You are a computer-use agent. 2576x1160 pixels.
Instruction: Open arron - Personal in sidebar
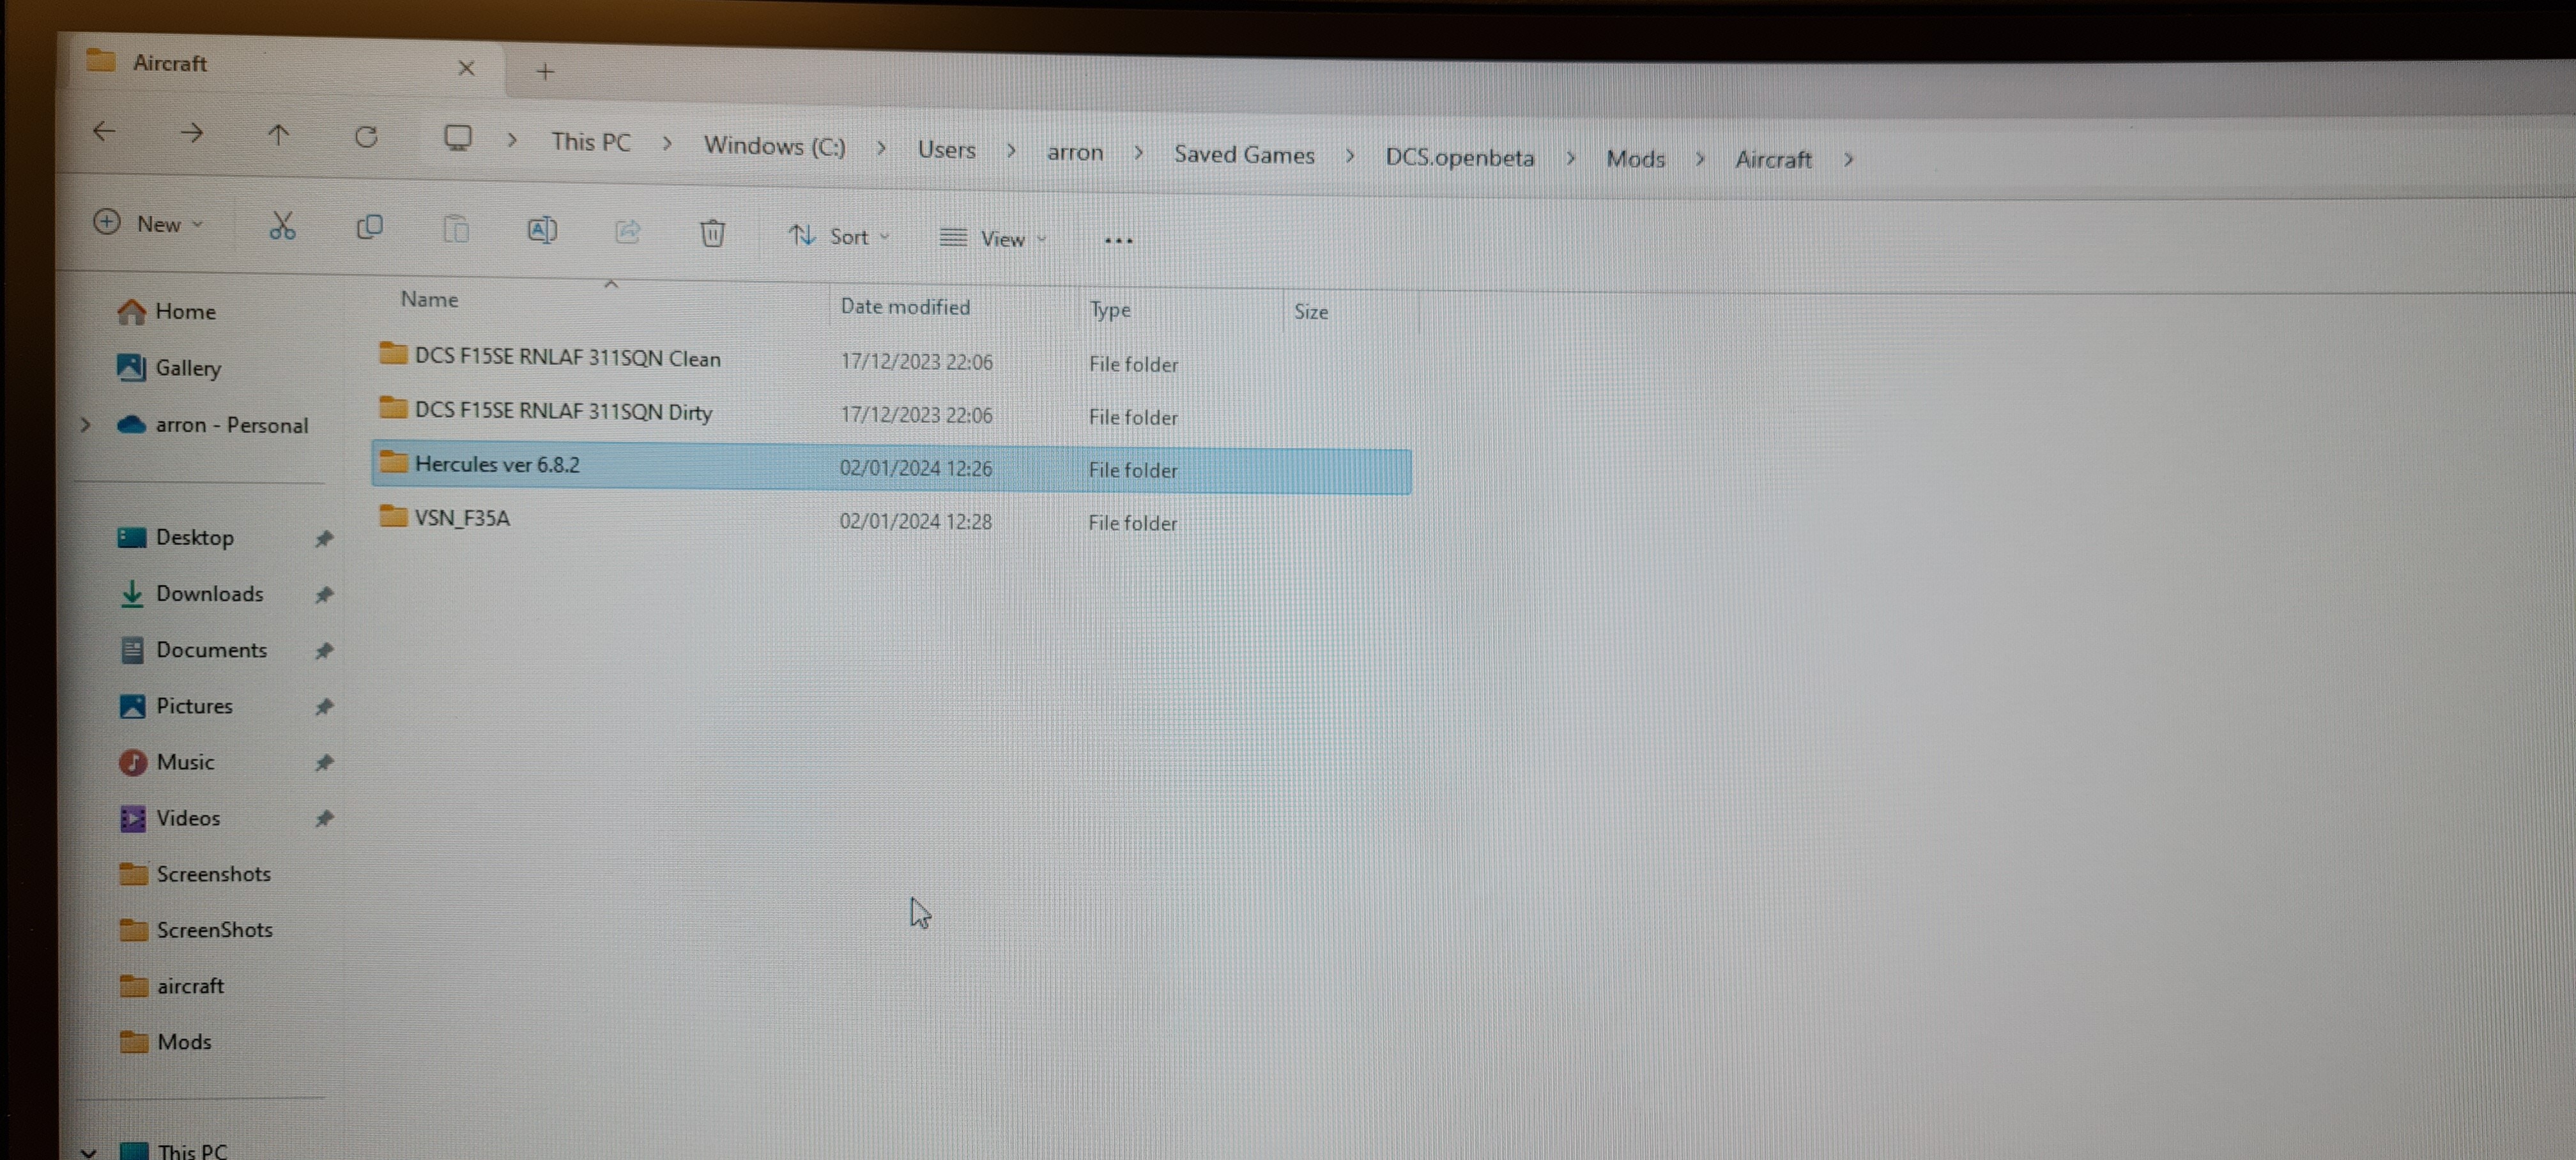213,424
